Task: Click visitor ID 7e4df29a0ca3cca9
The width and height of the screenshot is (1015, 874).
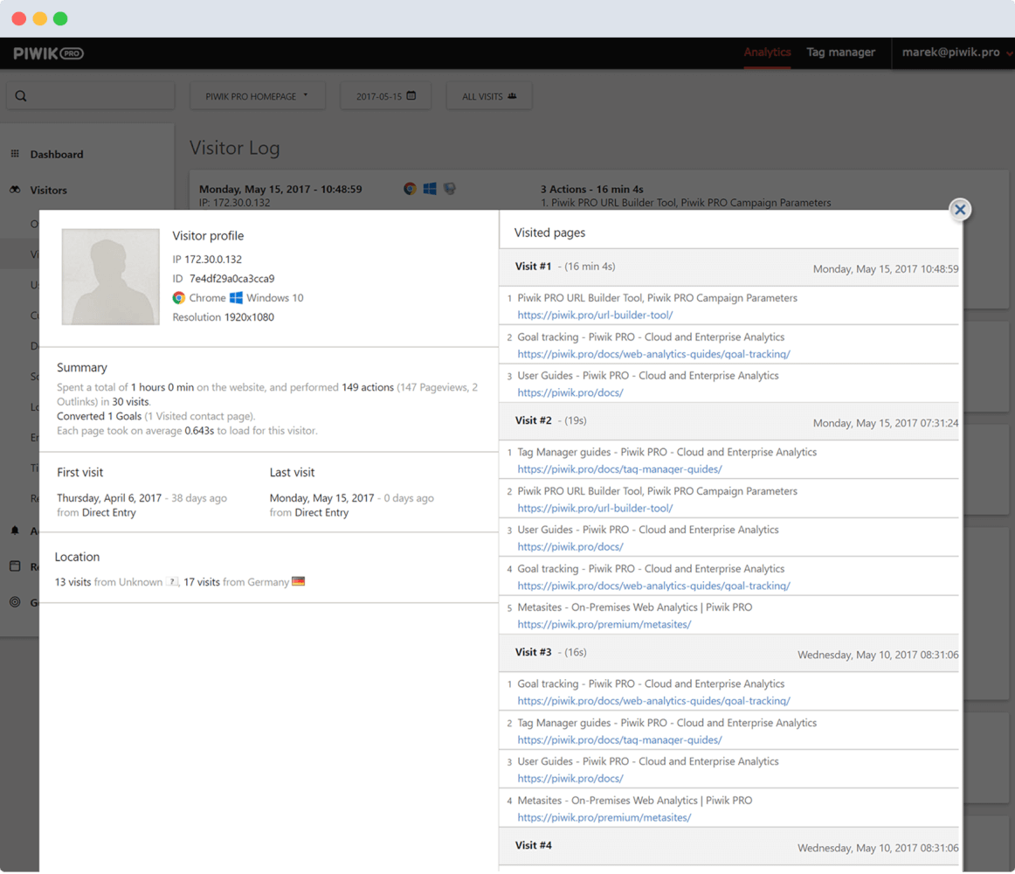Action: (231, 279)
